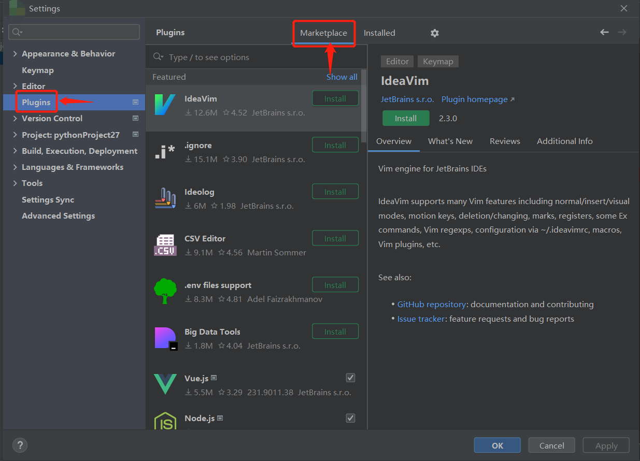The image size is (640, 461).
Task: Install the Ideolog plugin
Action: (335, 192)
